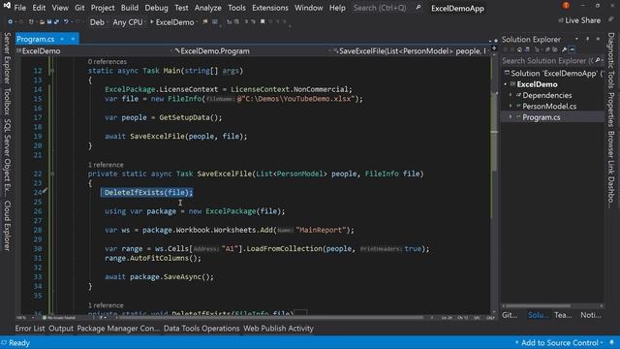Viewport: 620px width, 349px height.
Task: Open the View menu
Action: [60, 8]
